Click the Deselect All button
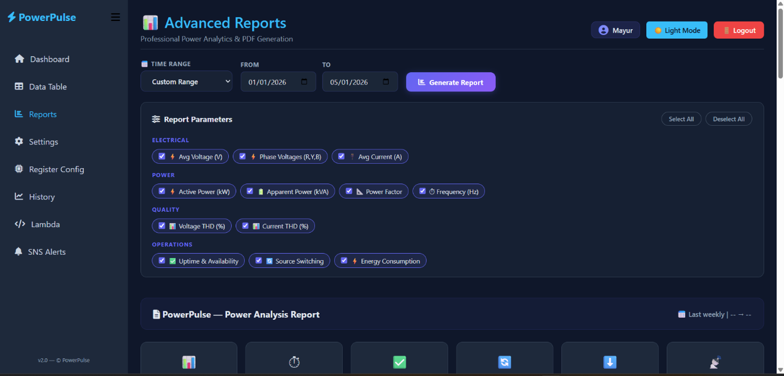 (729, 119)
